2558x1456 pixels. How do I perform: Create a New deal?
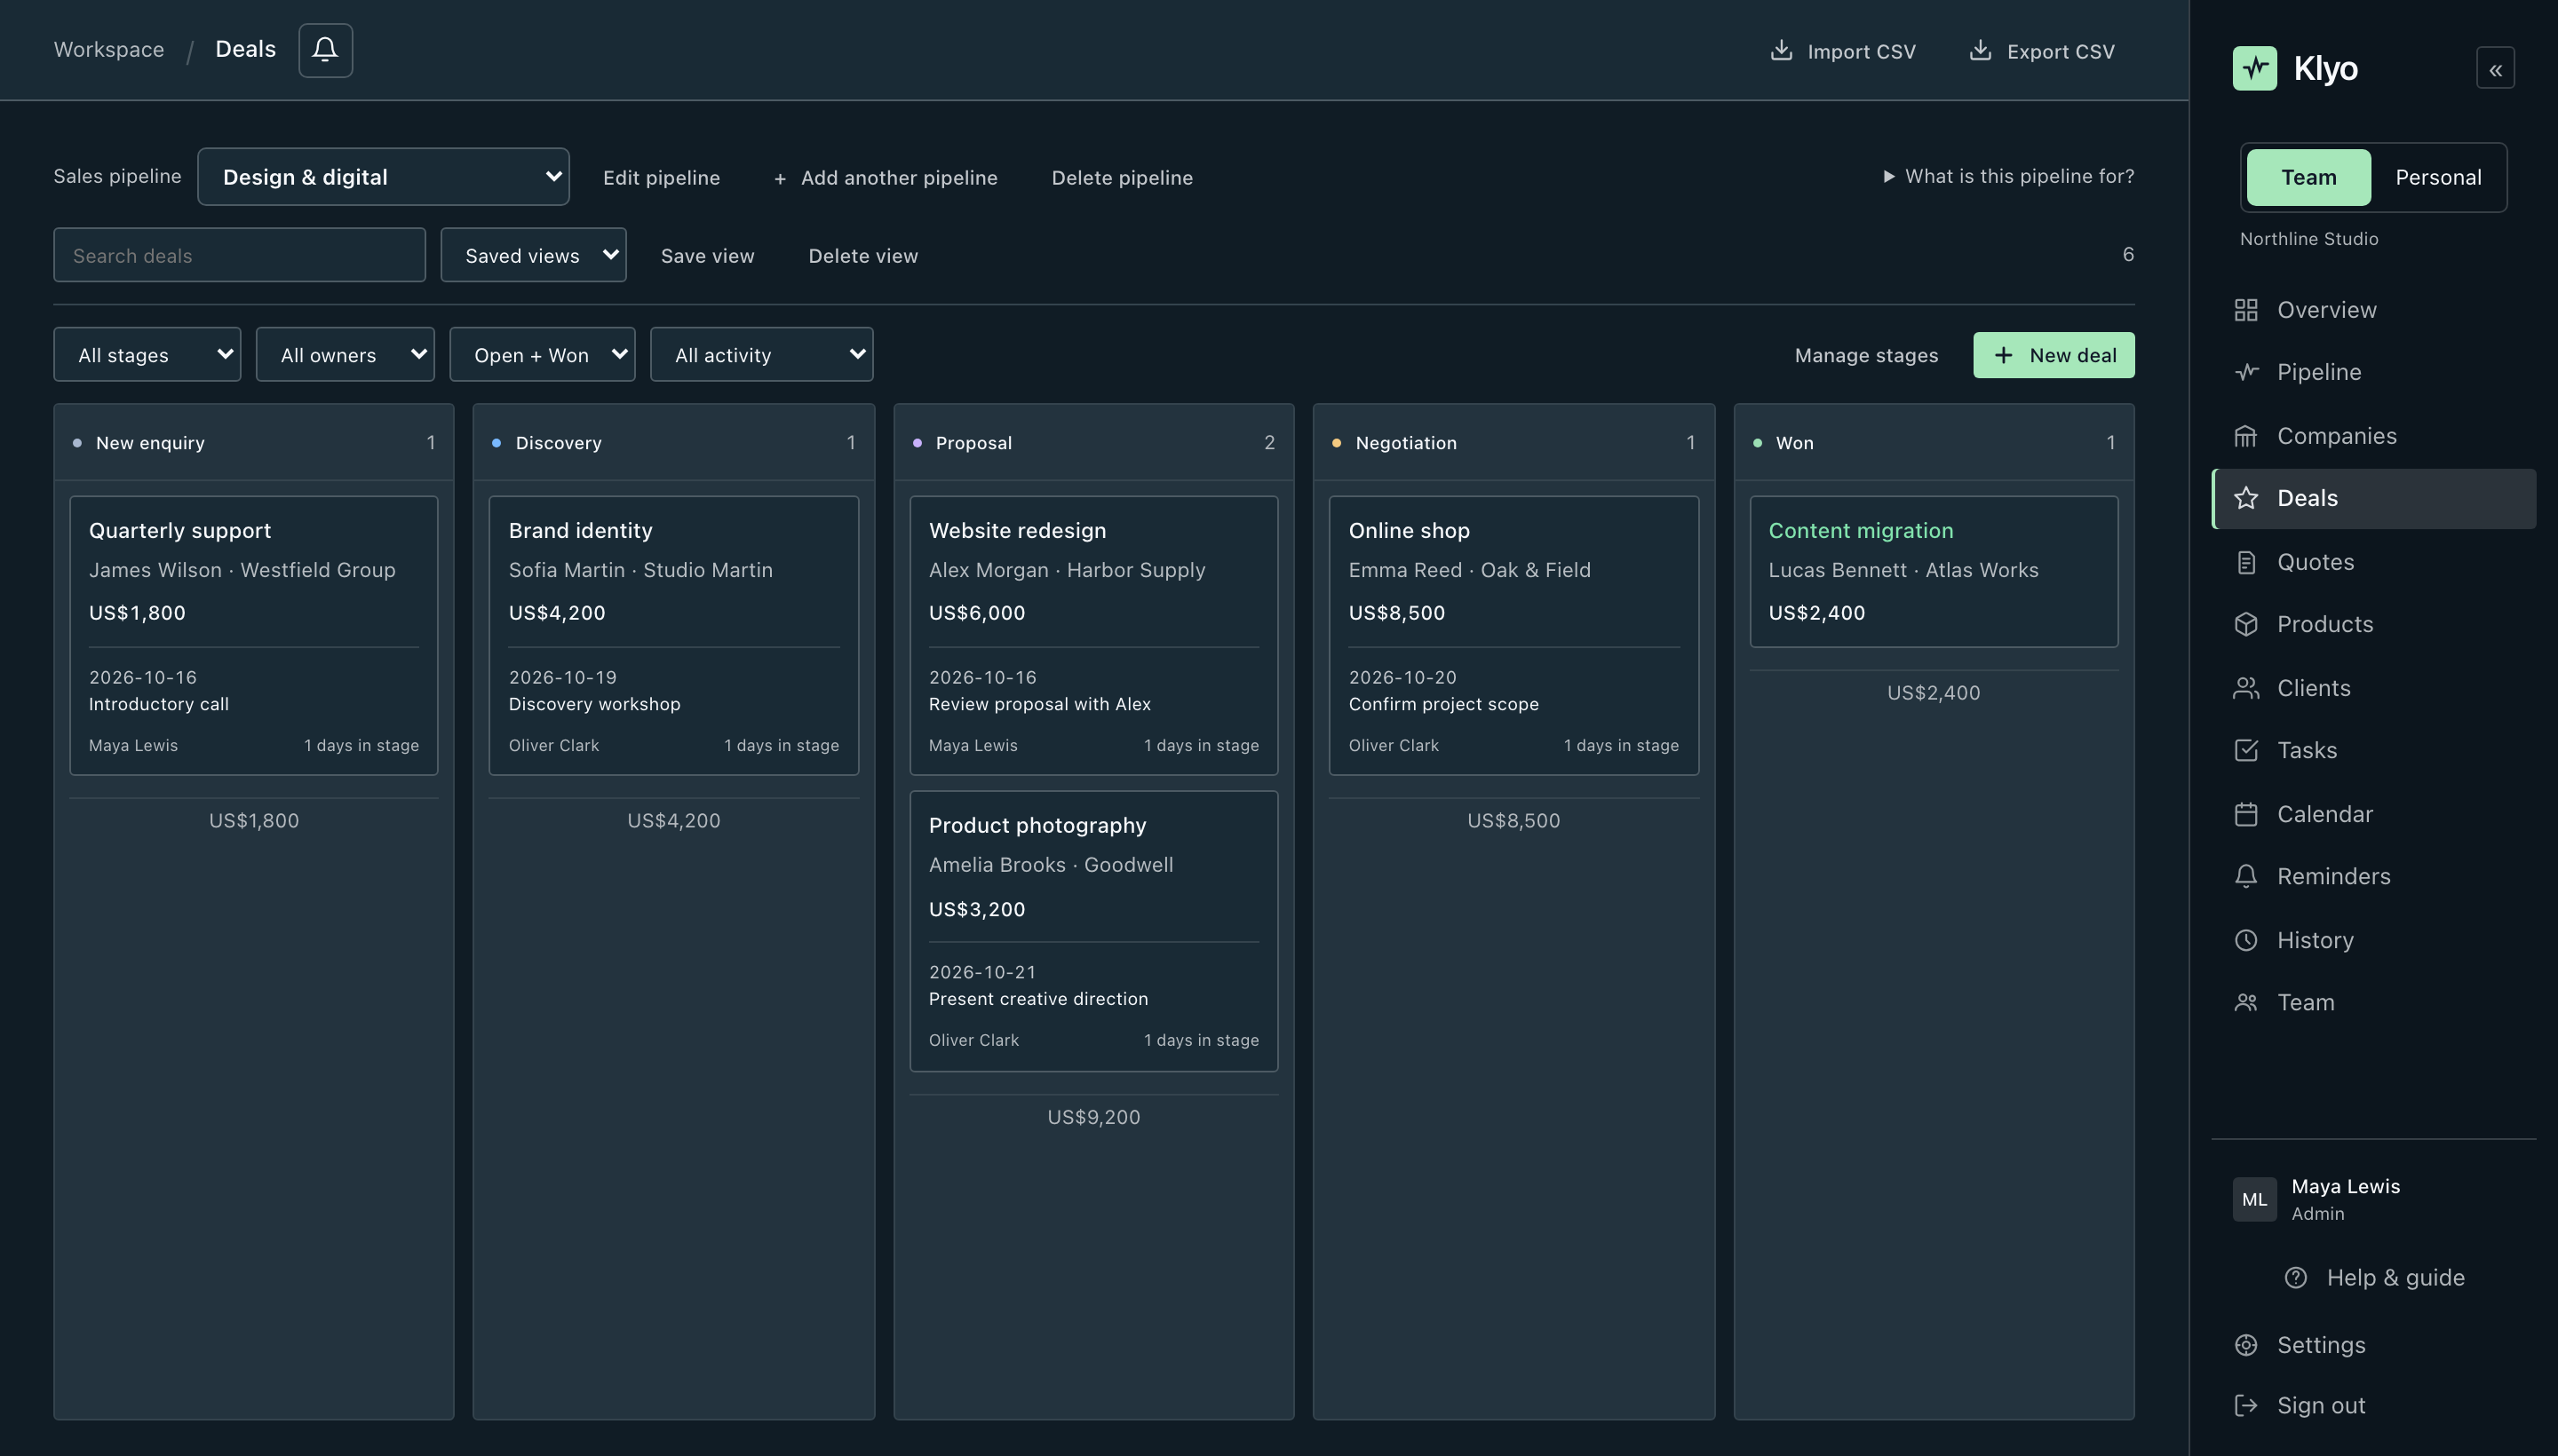click(x=2053, y=355)
